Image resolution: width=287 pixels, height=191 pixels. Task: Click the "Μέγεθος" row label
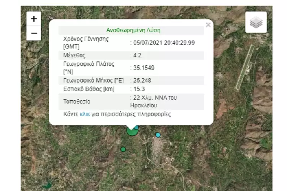pyautogui.click(x=74, y=55)
